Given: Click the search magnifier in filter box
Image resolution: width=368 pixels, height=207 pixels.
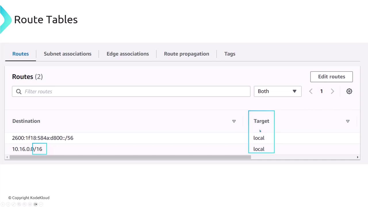Looking at the screenshot, I should click(x=19, y=91).
